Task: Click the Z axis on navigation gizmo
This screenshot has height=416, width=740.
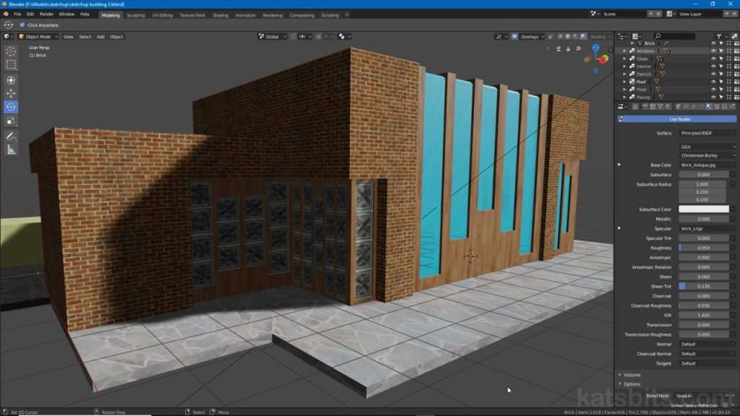Action: tap(595, 48)
